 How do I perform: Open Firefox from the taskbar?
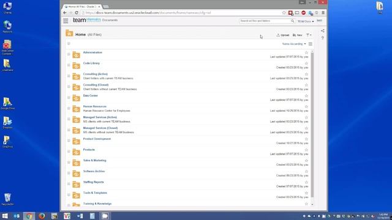tap(42, 216)
